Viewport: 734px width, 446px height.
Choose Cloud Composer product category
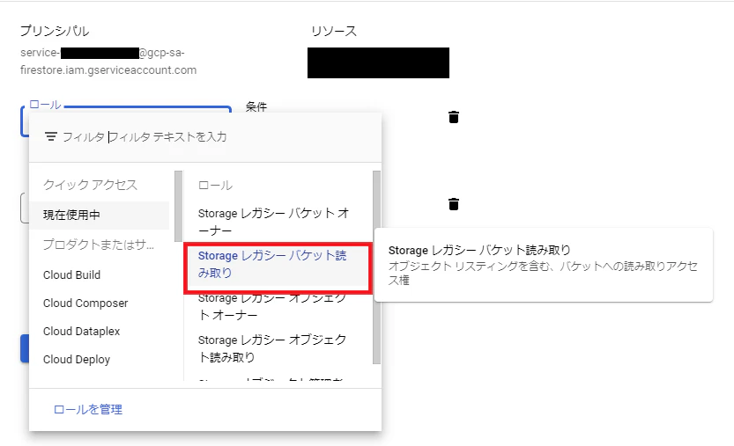coord(85,303)
